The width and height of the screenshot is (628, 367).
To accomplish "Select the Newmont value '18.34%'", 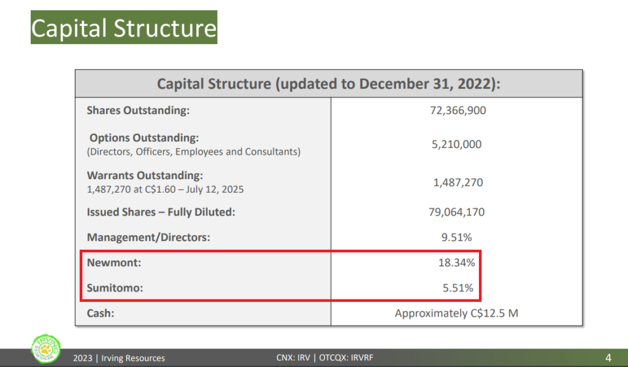I will click(x=456, y=263).
